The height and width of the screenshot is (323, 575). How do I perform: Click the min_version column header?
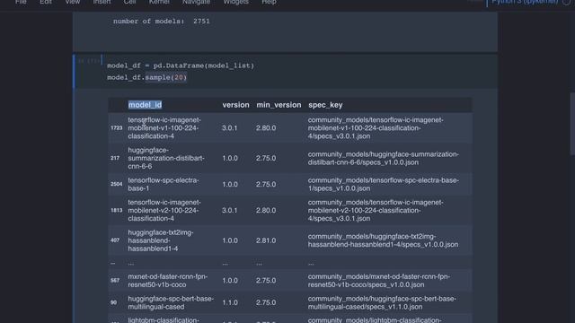279,105
